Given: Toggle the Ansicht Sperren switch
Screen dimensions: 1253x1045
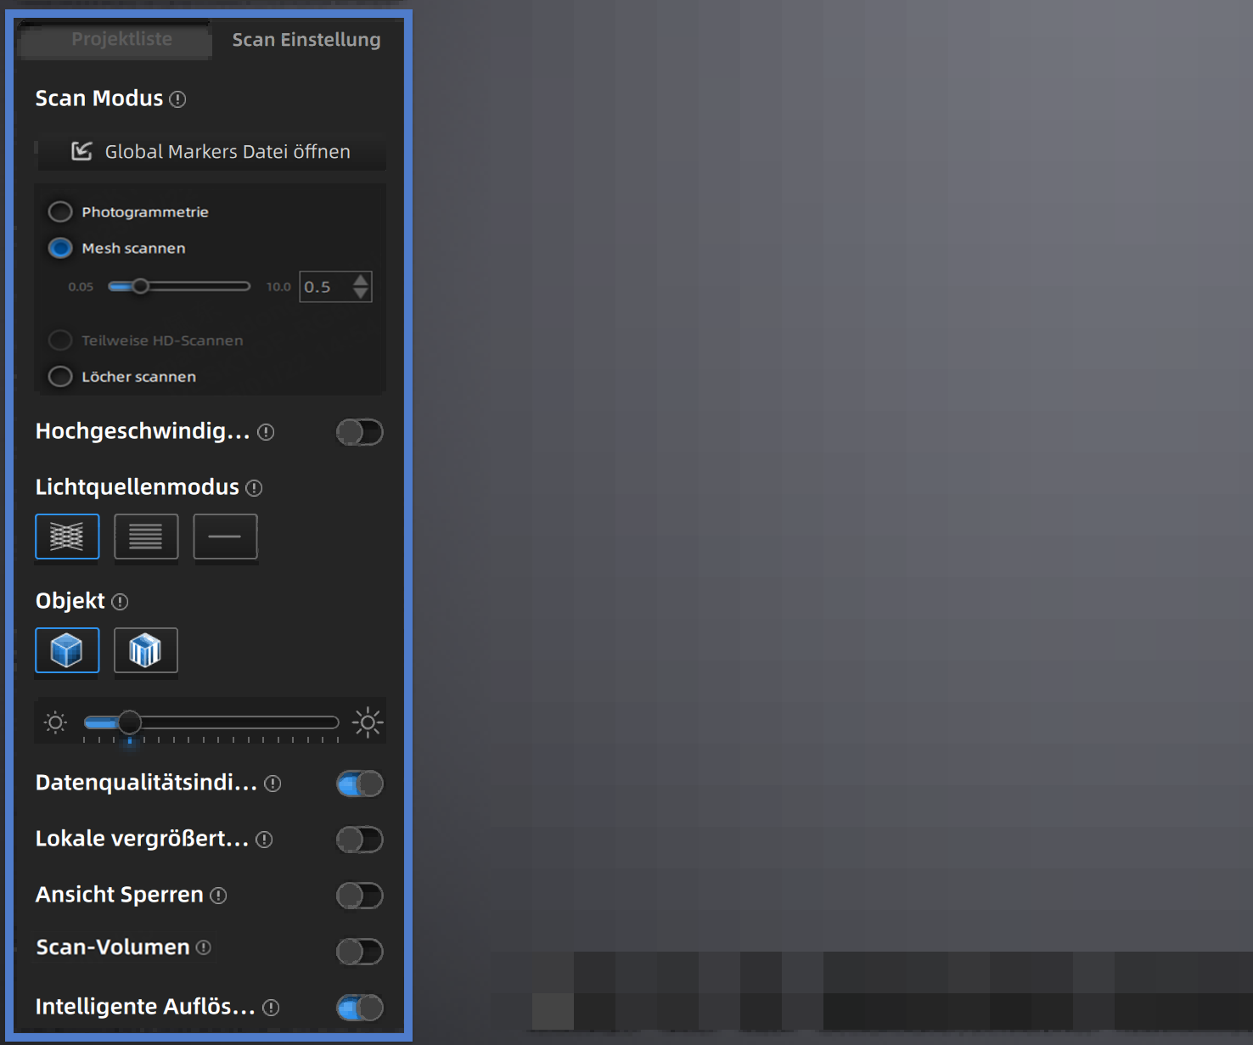Looking at the screenshot, I should pos(360,896).
